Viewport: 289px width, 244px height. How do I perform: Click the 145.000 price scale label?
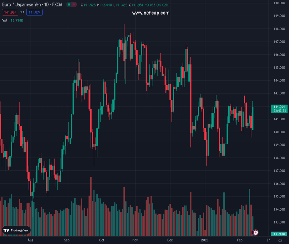coord(279,68)
